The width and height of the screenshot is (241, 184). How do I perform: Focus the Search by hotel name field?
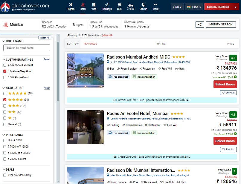click(x=27, y=48)
